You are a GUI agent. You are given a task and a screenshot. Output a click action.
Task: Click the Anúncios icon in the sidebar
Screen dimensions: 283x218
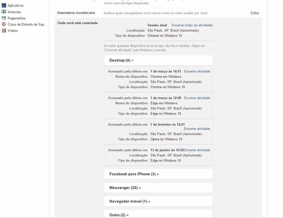pyautogui.click(x=4, y=12)
